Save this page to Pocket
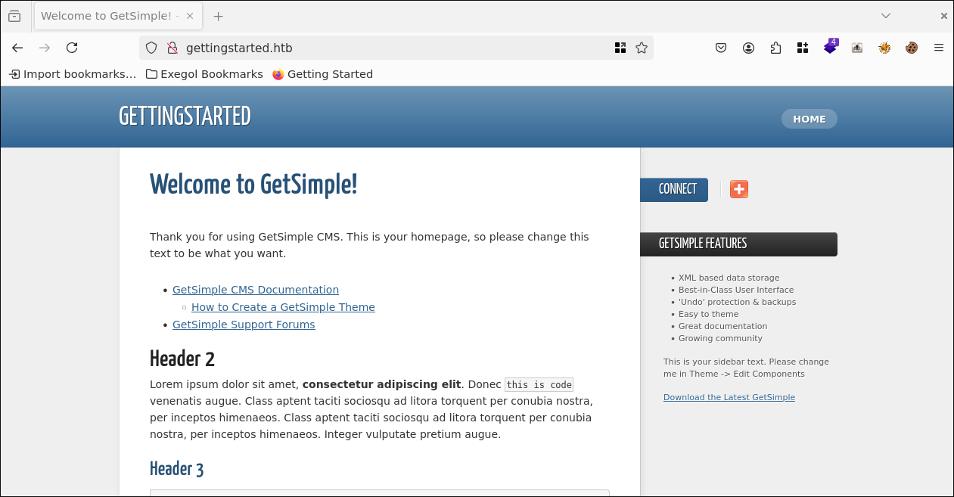Viewport: 954px width, 497px height. coord(720,47)
